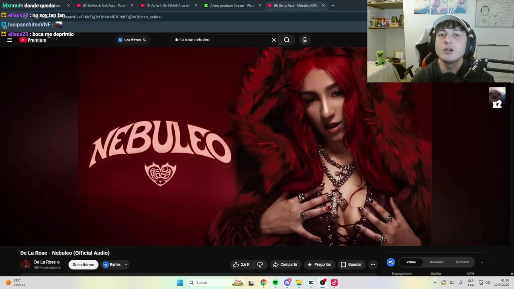Expand the Remix dropdown arrow
This screenshot has height=289, width=514.
126,265
